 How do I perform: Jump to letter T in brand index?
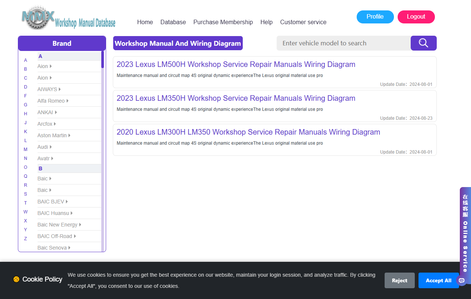coord(26,203)
